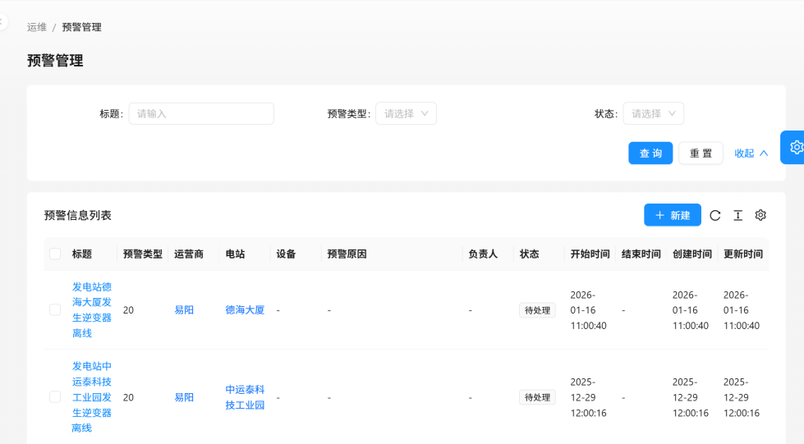Image resolution: width=804 pixels, height=444 pixels.
Task: Open 德海大厦 station link
Action: (x=245, y=310)
